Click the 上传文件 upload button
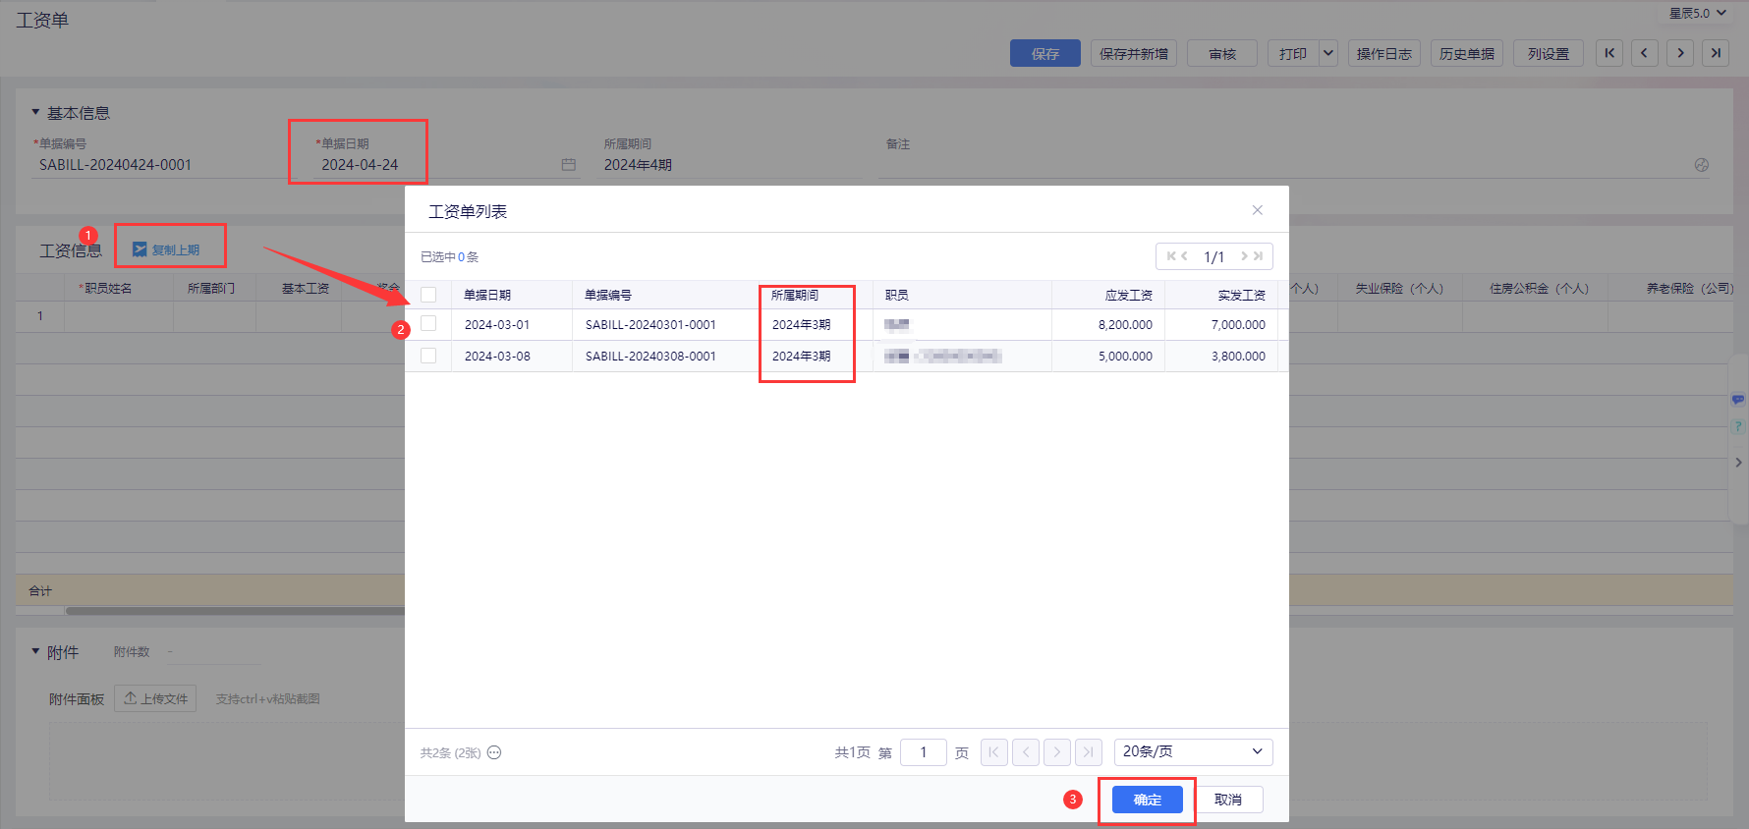1749x829 pixels. 155,698
